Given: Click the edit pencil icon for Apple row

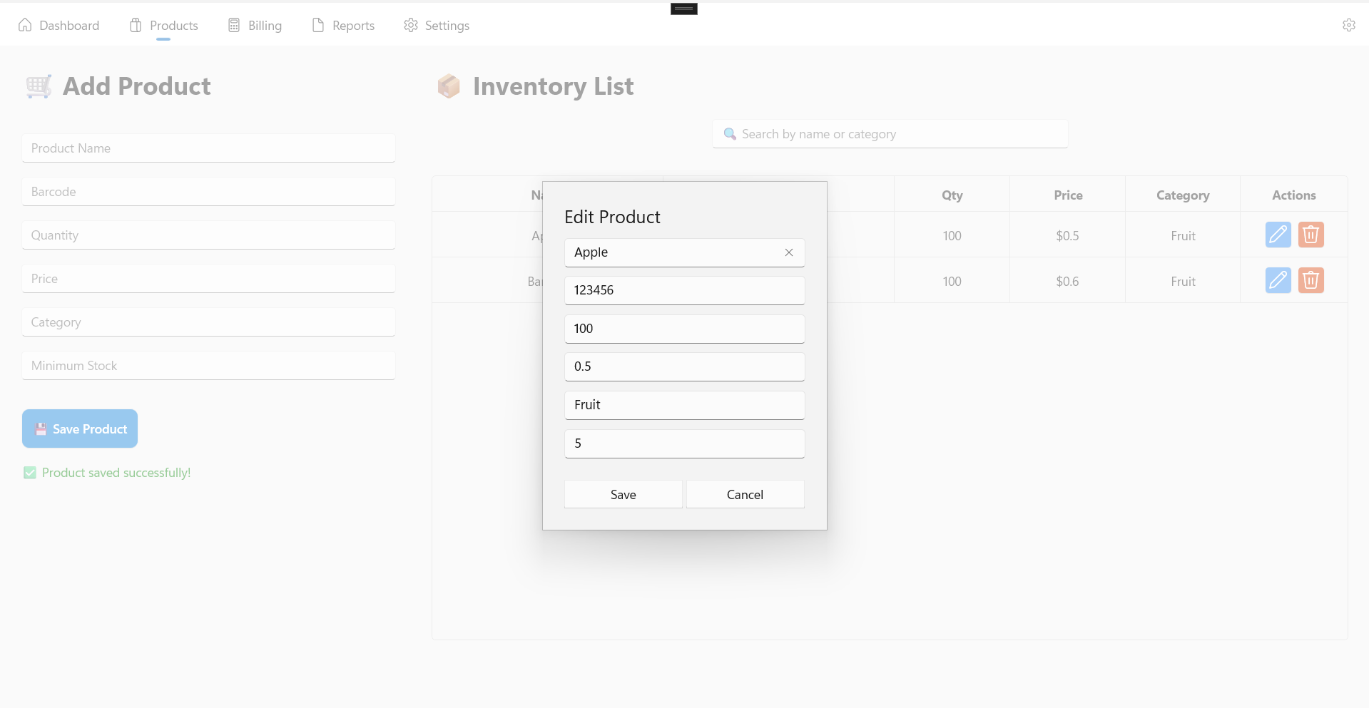Looking at the screenshot, I should point(1278,235).
